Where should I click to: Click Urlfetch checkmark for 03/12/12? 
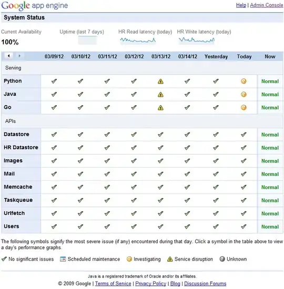point(134,213)
